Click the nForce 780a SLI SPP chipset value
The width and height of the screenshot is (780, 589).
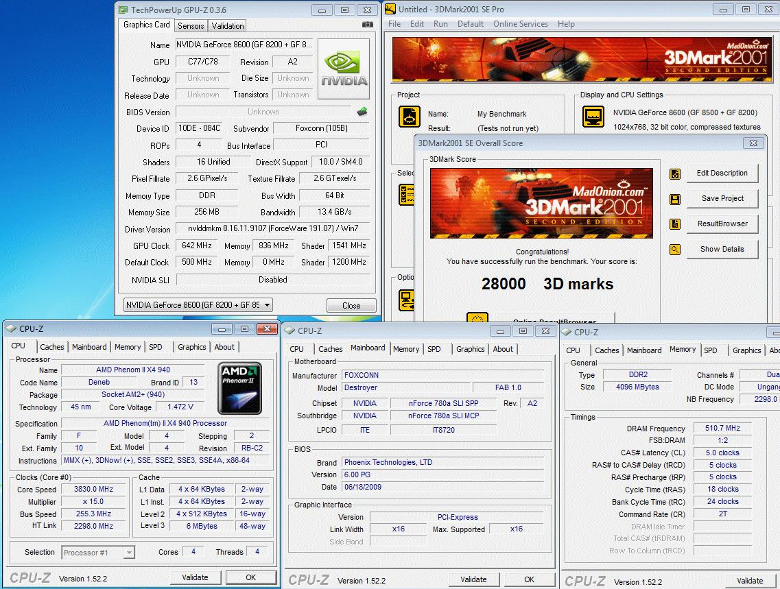[443, 403]
